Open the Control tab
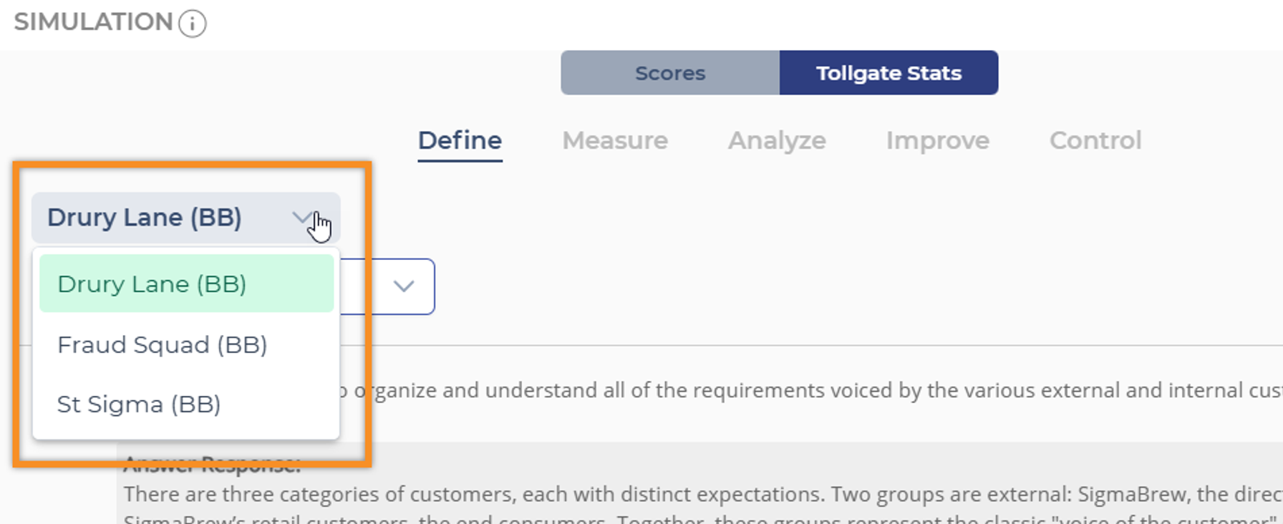Screen dimensions: 1283x524 [1095, 140]
